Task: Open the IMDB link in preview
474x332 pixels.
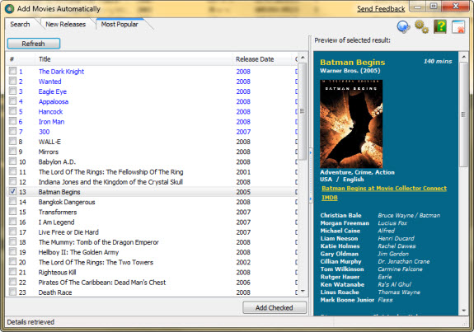Action: coord(330,198)
